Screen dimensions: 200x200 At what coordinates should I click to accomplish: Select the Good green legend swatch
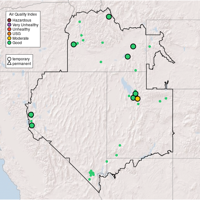click(9, 43)
